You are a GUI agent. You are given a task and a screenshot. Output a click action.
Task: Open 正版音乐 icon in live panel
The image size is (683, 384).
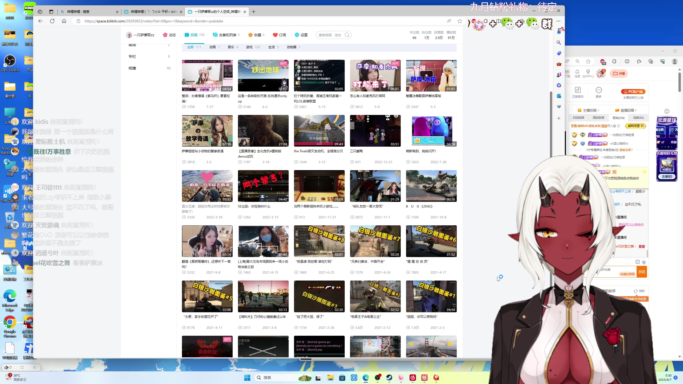(578, 92)
